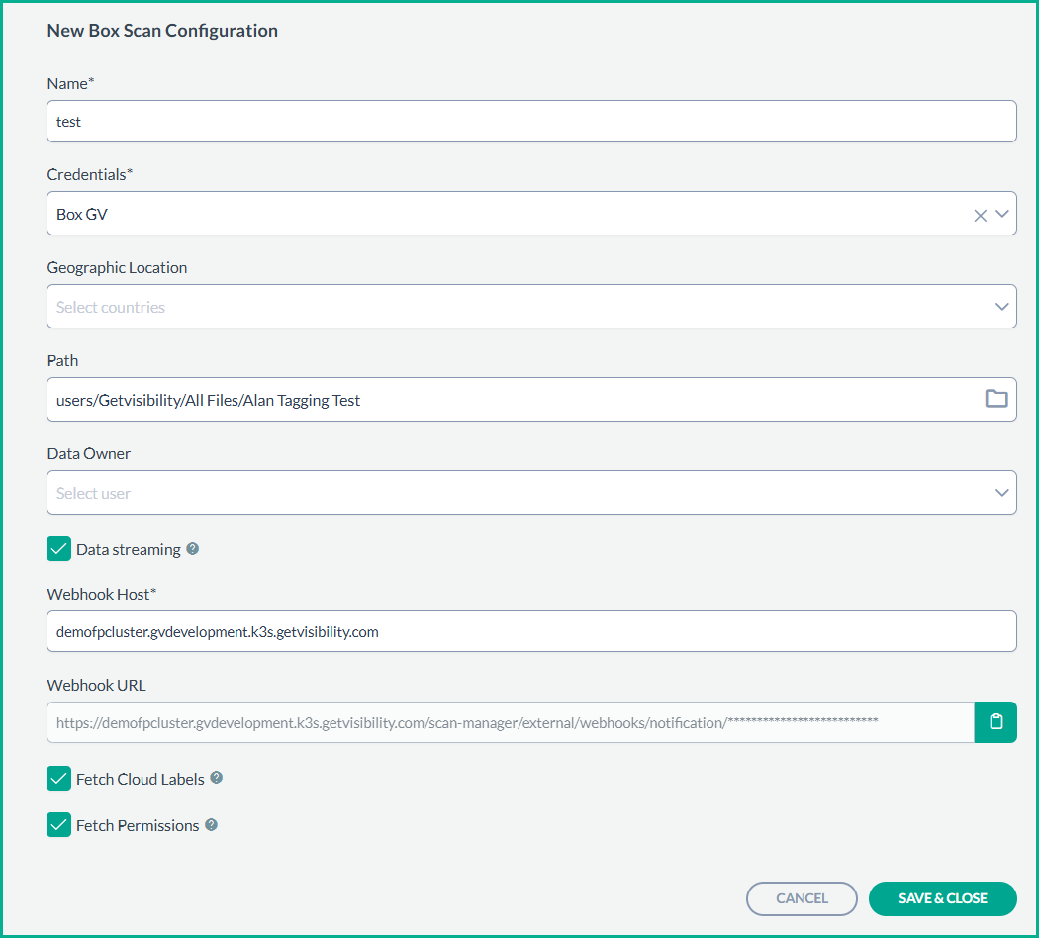The height and width of the screenshot is (938, 1039).
Task: Click the folder browse icon in Path field
Action: click(x=995, y=399)
